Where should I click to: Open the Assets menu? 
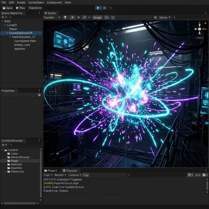[21, 3]
